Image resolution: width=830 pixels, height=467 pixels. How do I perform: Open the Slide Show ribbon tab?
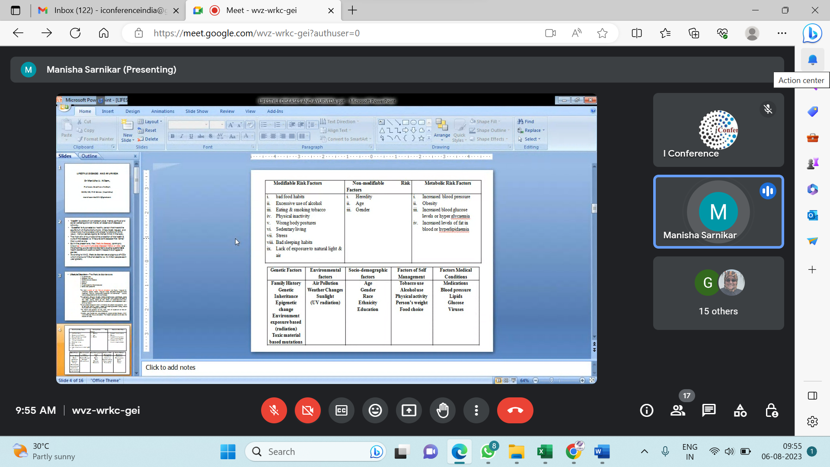pyautogui.click(x=197, y=111)
